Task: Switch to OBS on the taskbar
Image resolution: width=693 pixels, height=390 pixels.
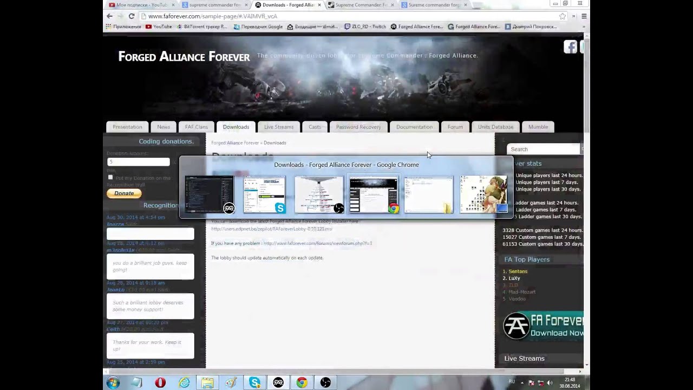Action: 325,383
